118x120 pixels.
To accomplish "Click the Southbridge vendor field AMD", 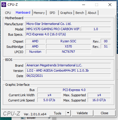I will (35, 46).
